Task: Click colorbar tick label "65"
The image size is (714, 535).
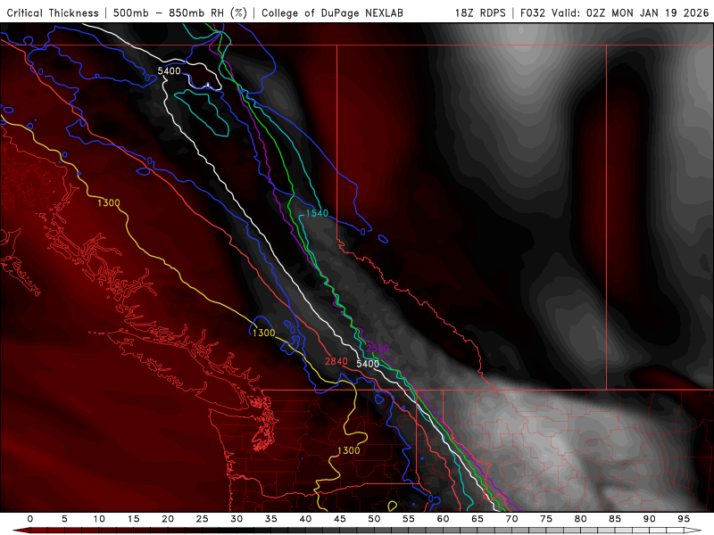Action: coord(477,519)
